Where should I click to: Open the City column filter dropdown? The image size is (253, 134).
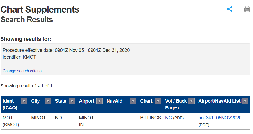click(48, 101)
